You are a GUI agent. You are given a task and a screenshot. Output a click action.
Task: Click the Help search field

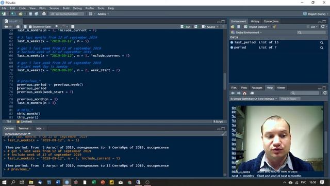point(305,93)
